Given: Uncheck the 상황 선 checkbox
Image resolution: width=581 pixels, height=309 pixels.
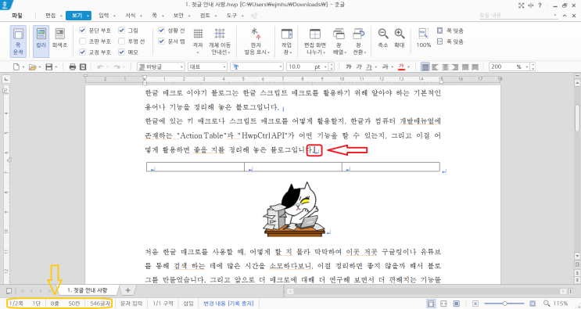Looking at the screenshot, I should (x=161, y=31).
